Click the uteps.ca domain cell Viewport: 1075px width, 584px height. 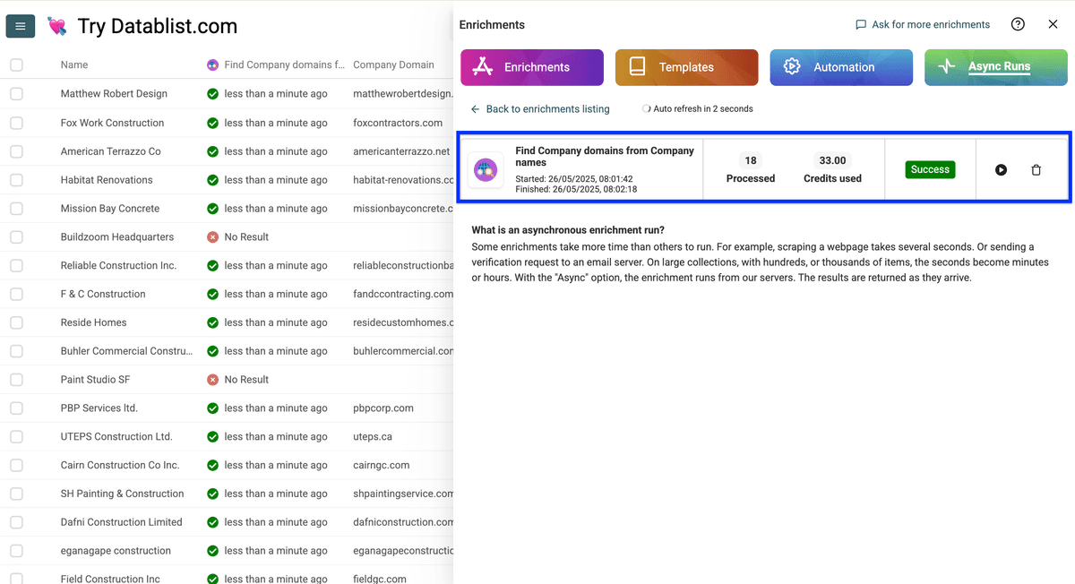pyautogui.click(x=373, y=437)
